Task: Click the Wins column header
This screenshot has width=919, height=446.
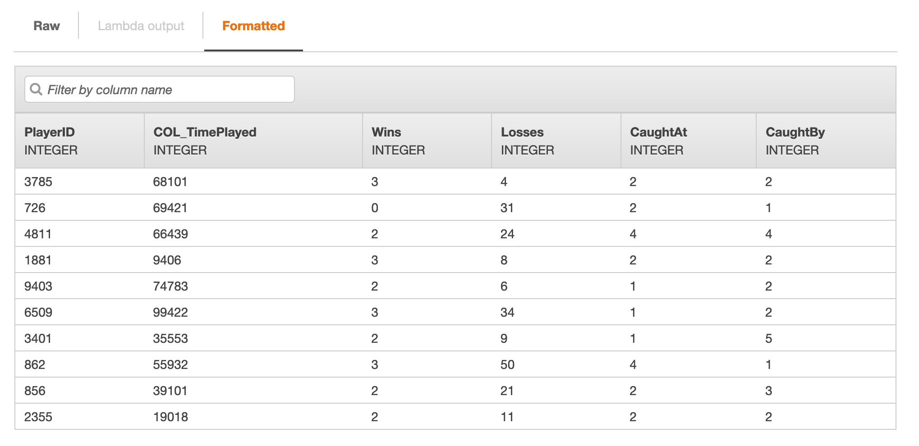Action: [x=386, y=132]
